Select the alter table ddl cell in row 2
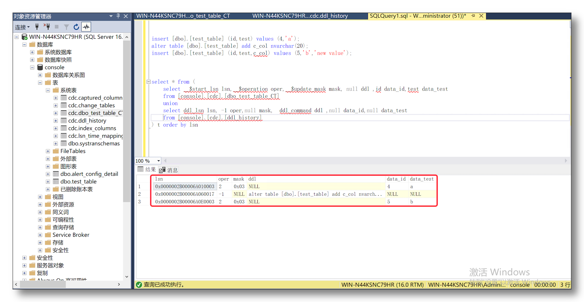The height and width of the screenshot is (302, 584). click(x=316, y=194)
